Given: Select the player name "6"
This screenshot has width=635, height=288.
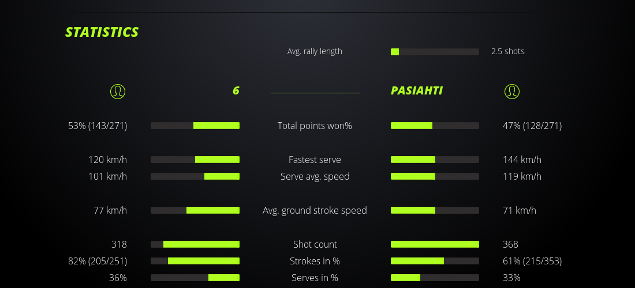Looking at the screenshot, I should (236, 90).
